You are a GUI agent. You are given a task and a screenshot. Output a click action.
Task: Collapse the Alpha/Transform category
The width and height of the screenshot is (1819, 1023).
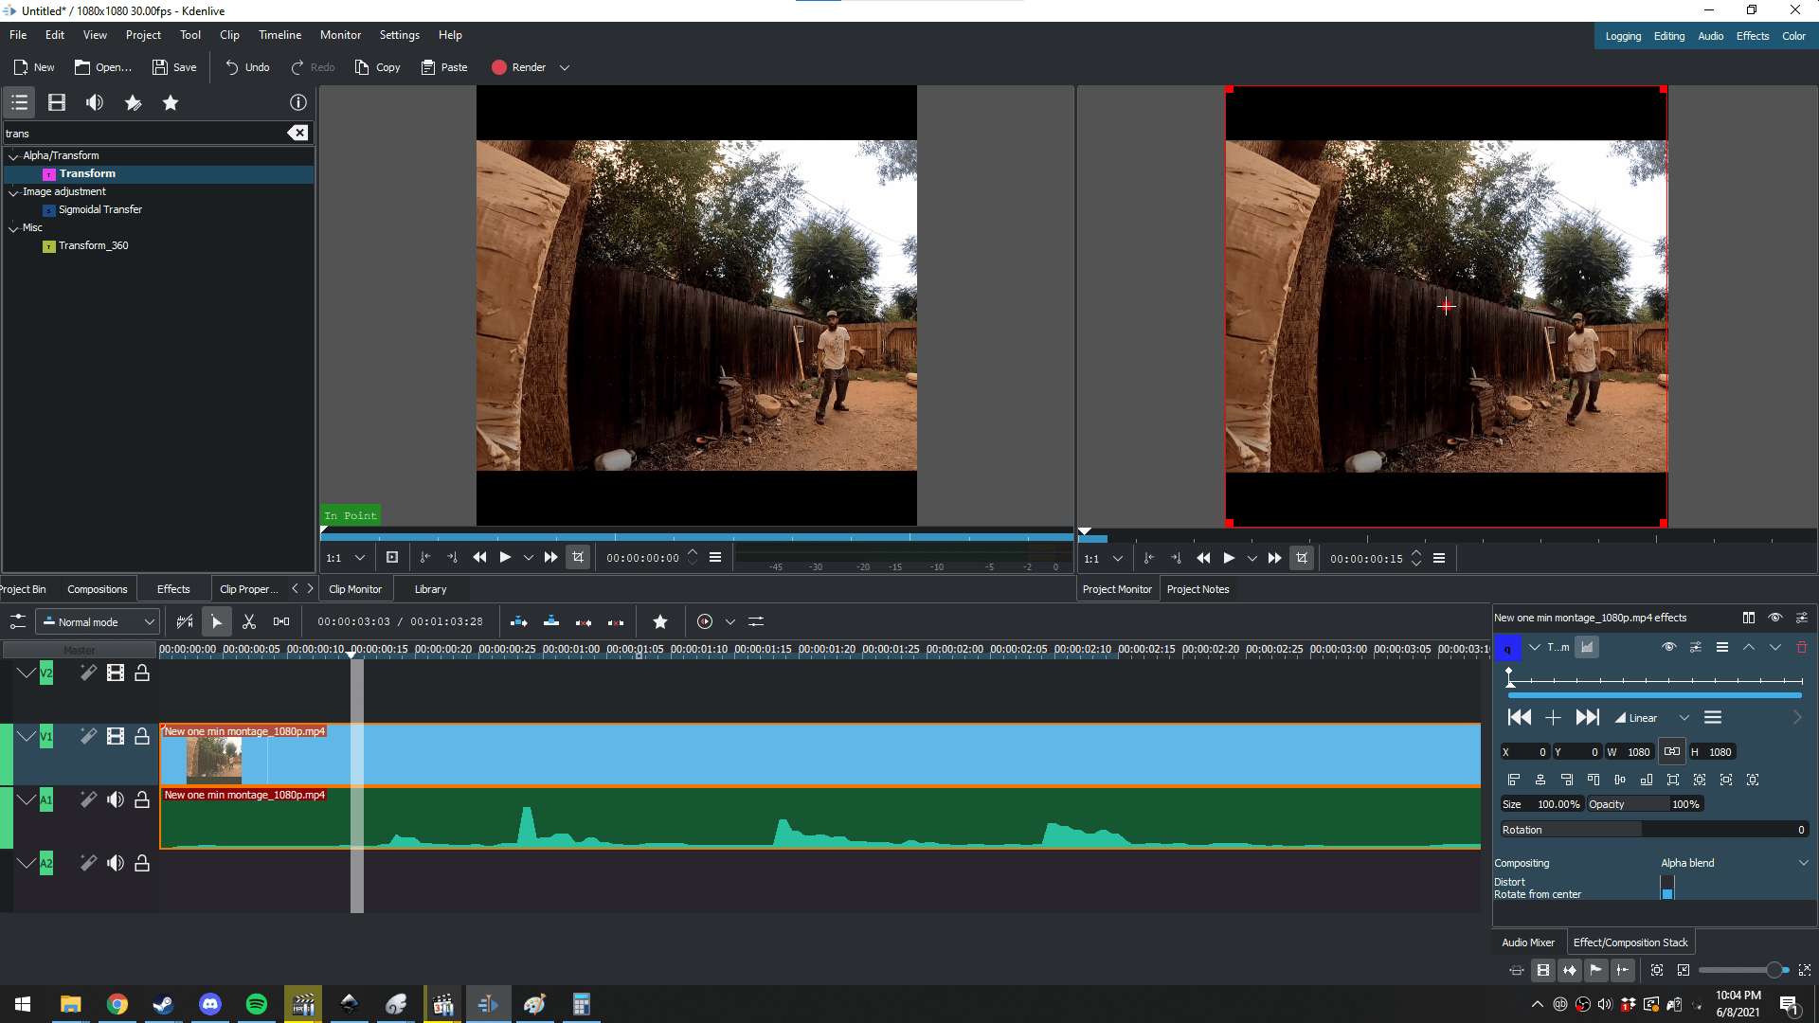point(13,155)
